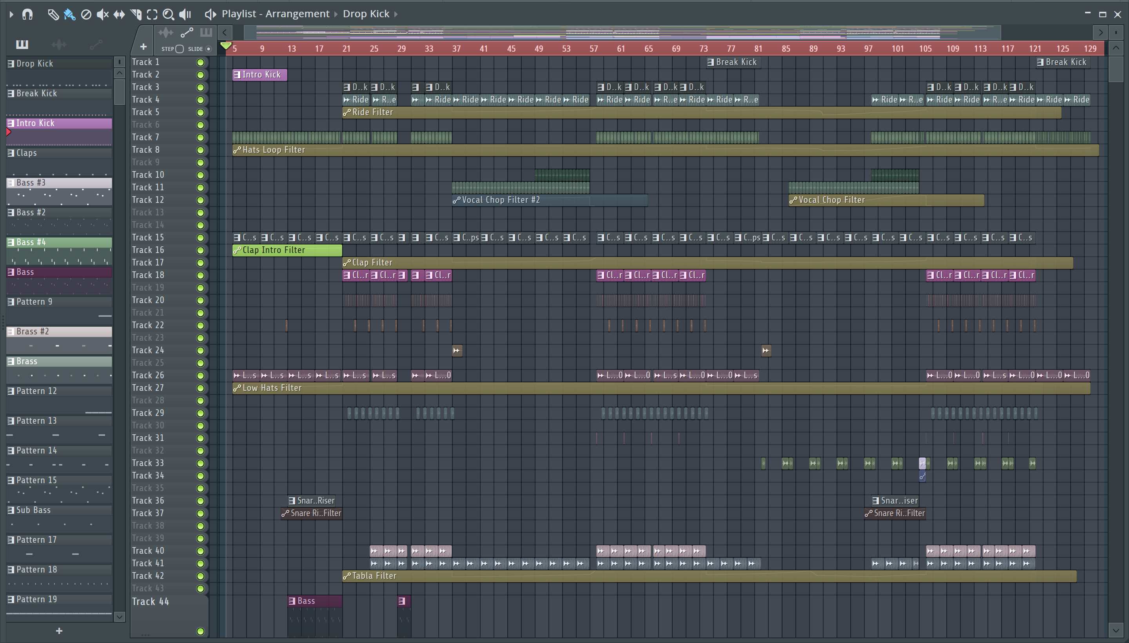Click the audio waveform icon above STEP
The width and height of the screenshot is (1129, 643).
tap(166, 32)
